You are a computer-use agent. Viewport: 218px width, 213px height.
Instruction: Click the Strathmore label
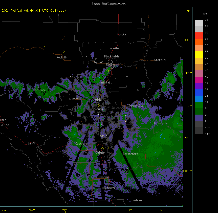click(130, 154)
